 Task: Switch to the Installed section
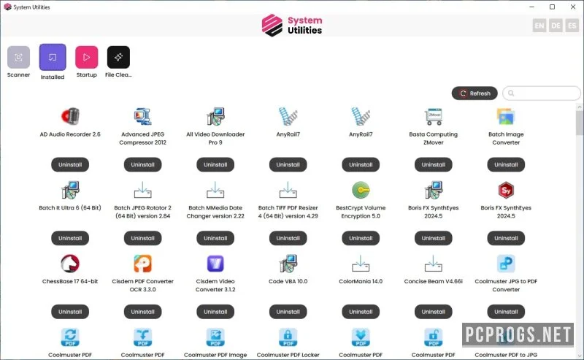(x=53, y=57)
